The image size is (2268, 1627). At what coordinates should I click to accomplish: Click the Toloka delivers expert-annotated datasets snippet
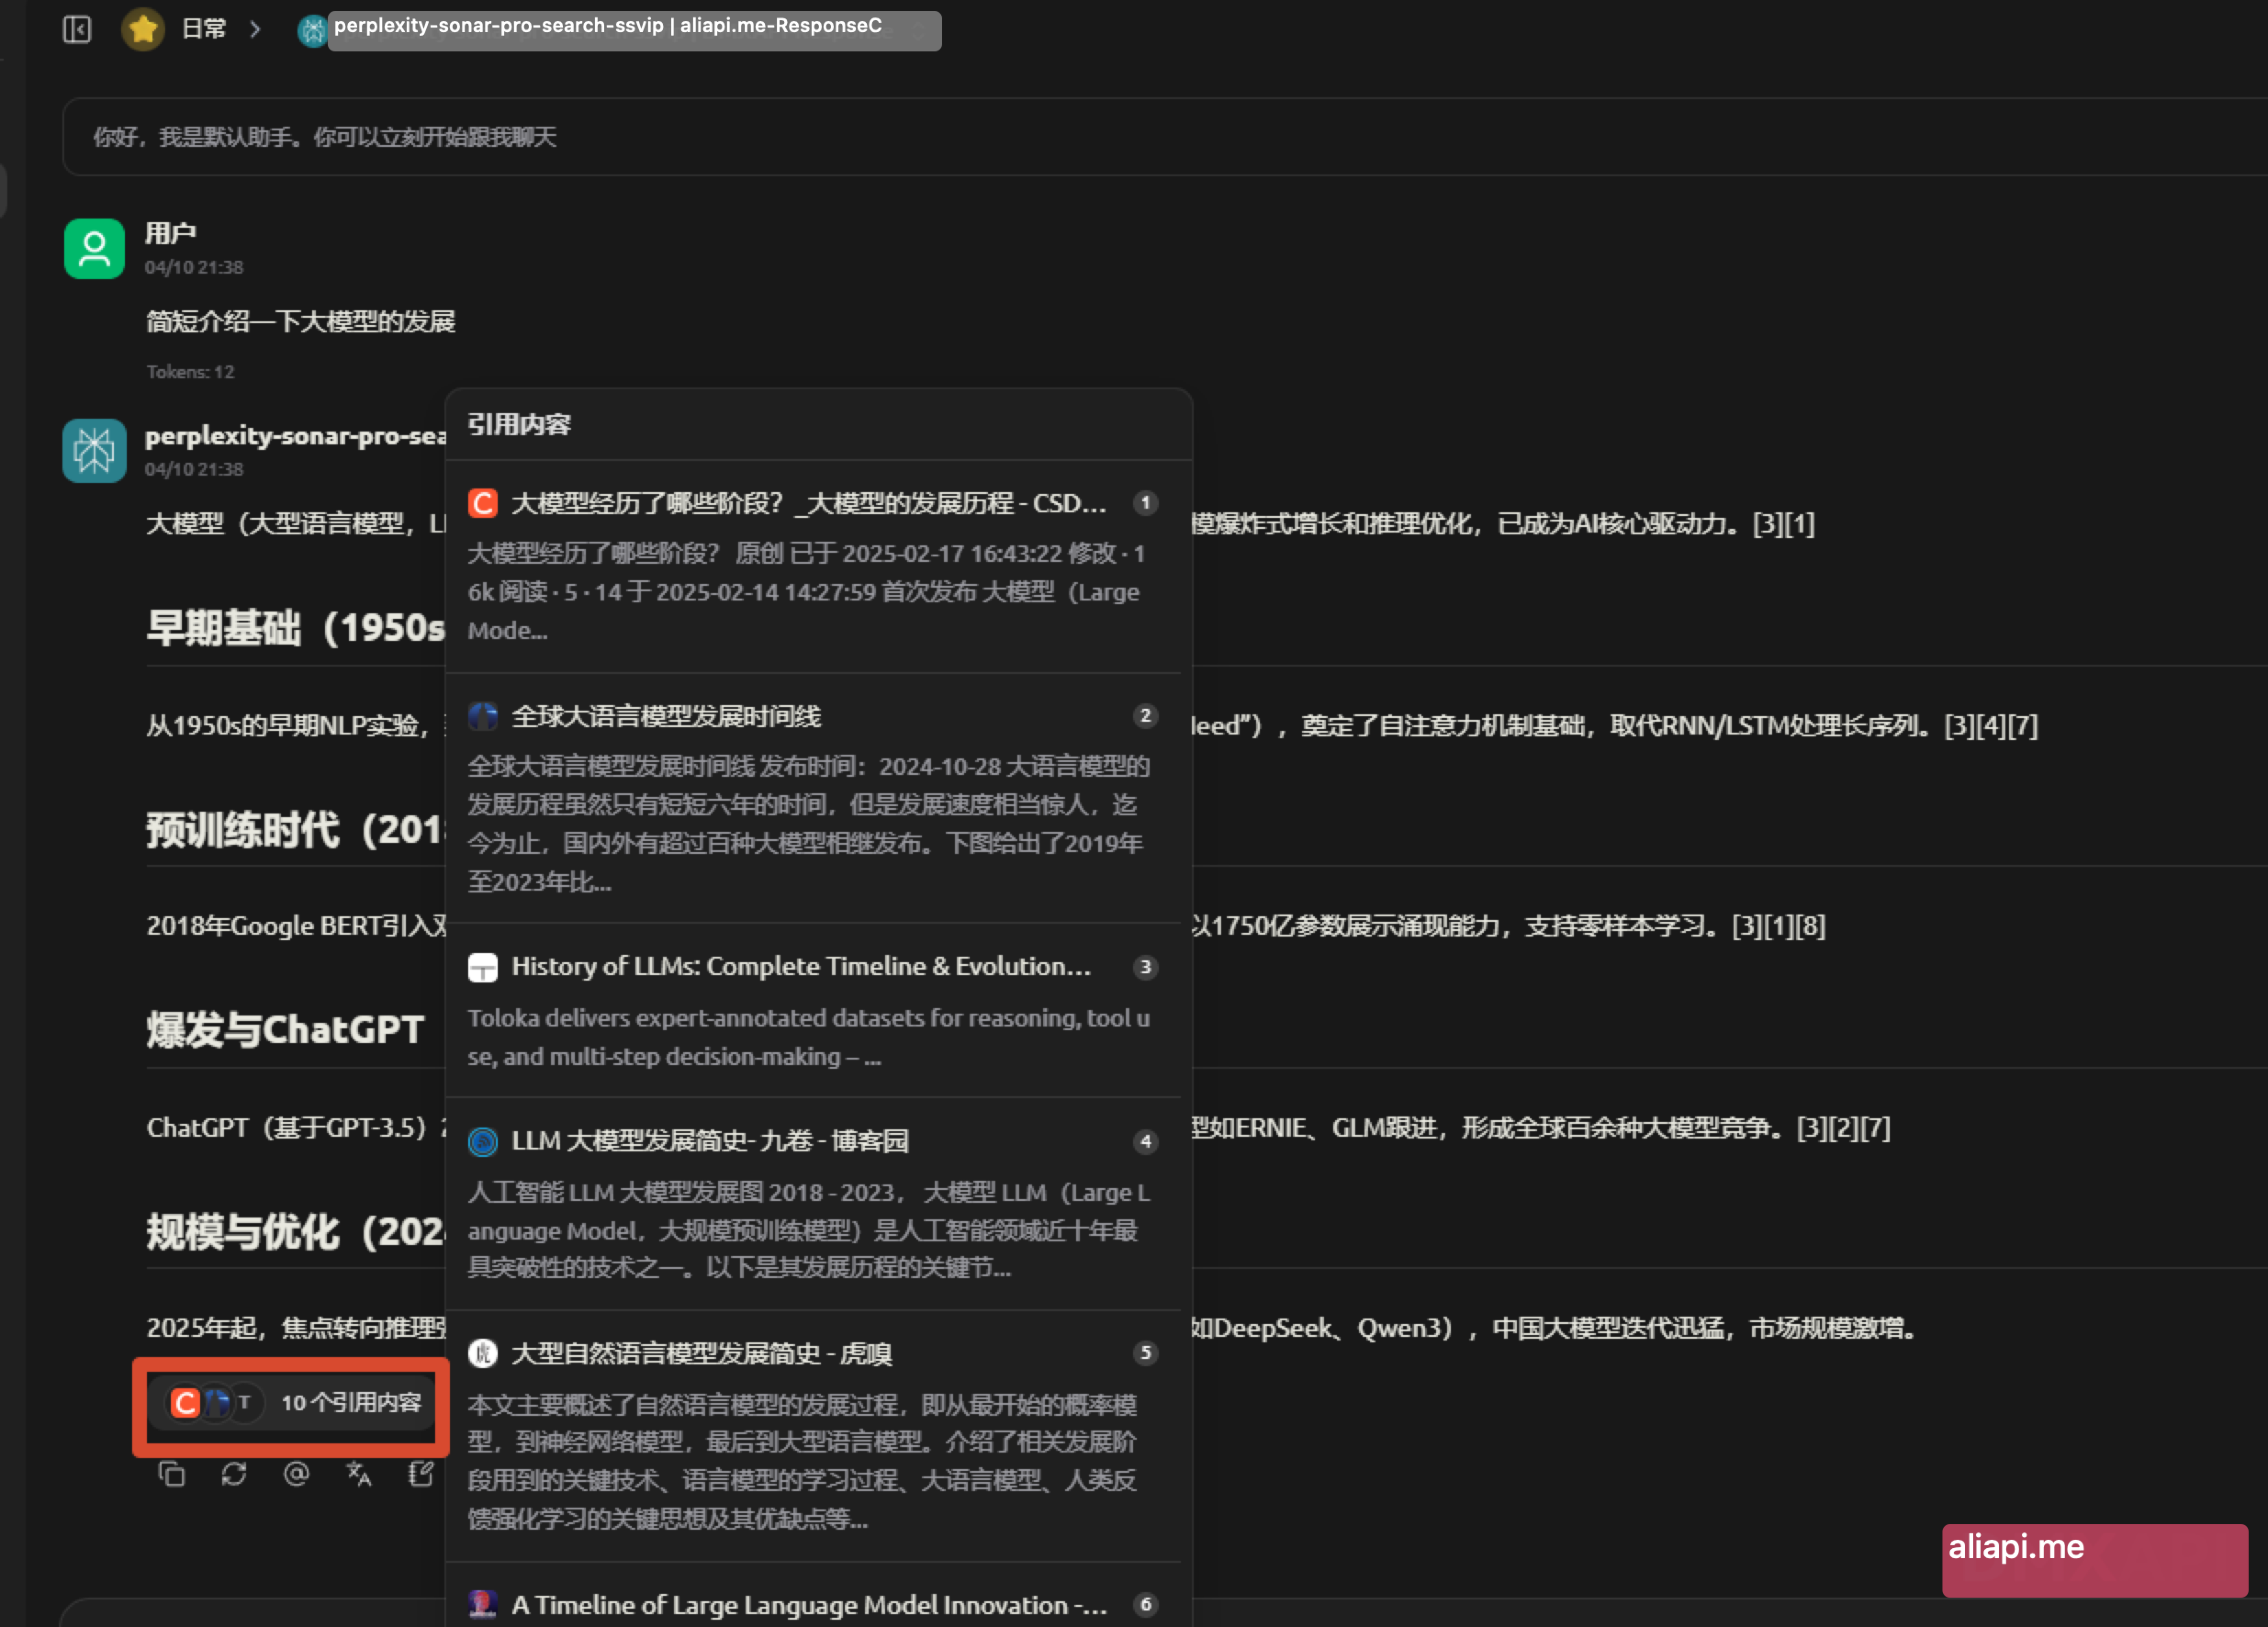[809, 1037]
